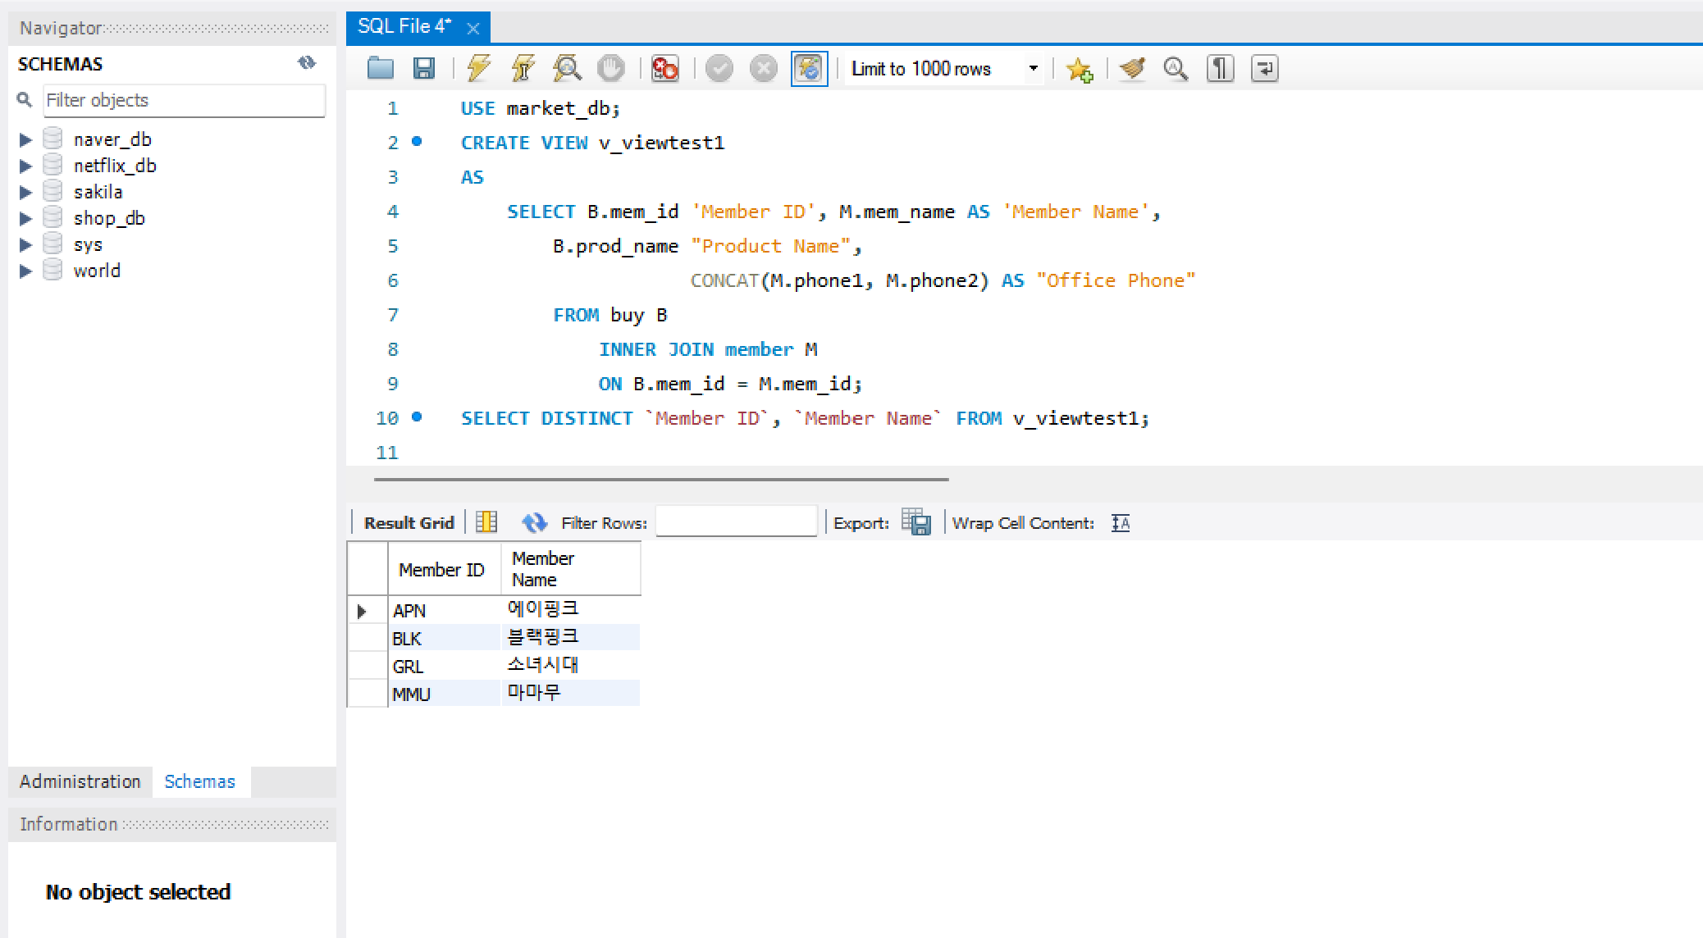Expand the sakila schema tree node

(25, 193)
